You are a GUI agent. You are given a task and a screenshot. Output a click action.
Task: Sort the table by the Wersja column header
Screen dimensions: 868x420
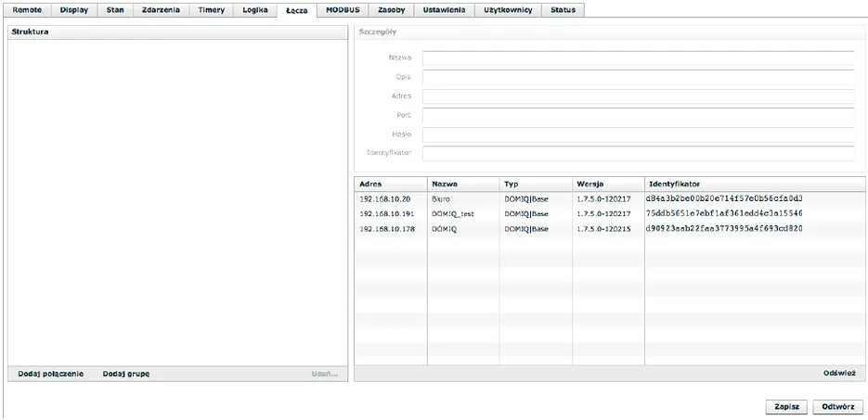pos(607,184)
